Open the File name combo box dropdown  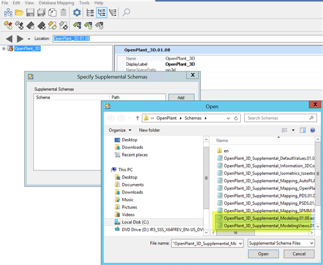240,244
